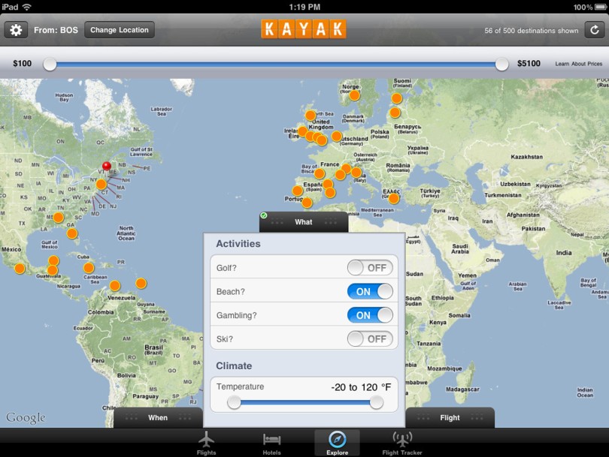Select the destination marker east of Venezuela
This screenshot has height=457, width=609.
[x=141, y=284]
